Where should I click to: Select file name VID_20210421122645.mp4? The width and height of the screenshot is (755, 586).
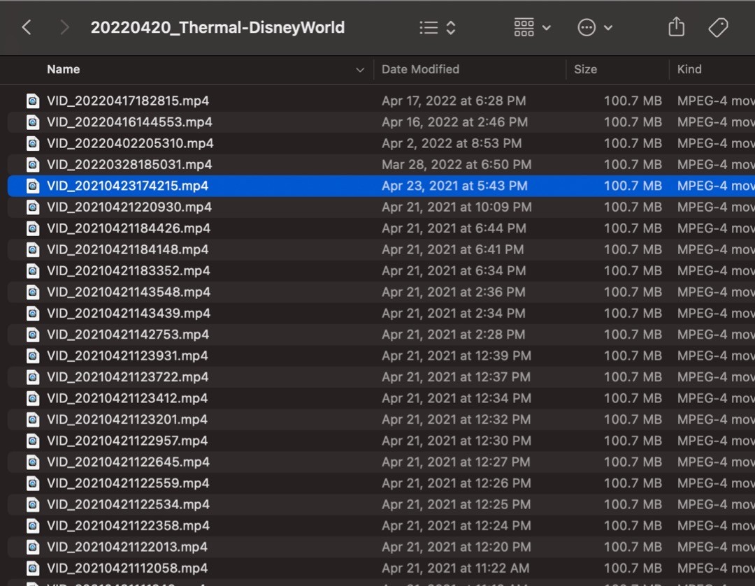tap(128, 462)
